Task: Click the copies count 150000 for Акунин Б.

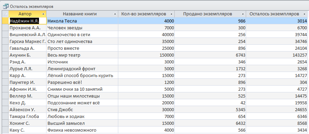Action: pyautogui.click(x=166, y=55)
